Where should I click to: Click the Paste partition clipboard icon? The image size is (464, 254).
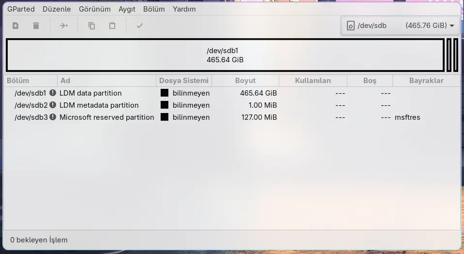112,26
